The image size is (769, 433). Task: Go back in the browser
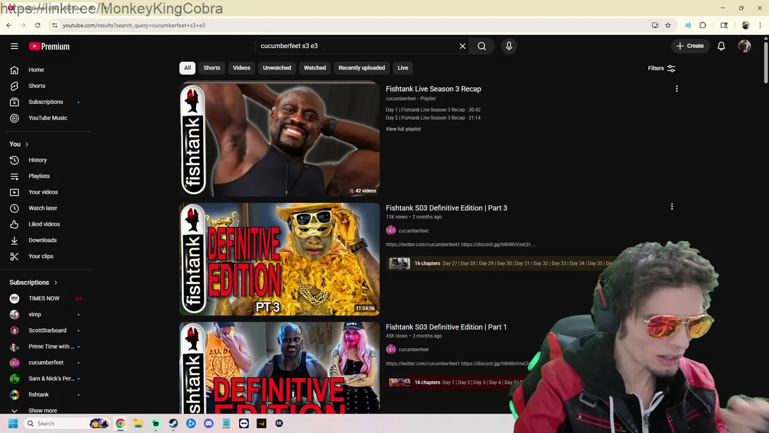pos(8,25)
